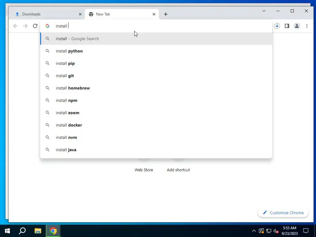Select the New Tab tab

click(122, 14)
